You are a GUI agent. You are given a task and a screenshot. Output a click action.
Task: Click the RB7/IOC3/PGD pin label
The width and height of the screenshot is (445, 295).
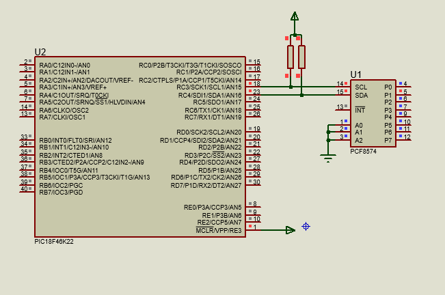61,193
